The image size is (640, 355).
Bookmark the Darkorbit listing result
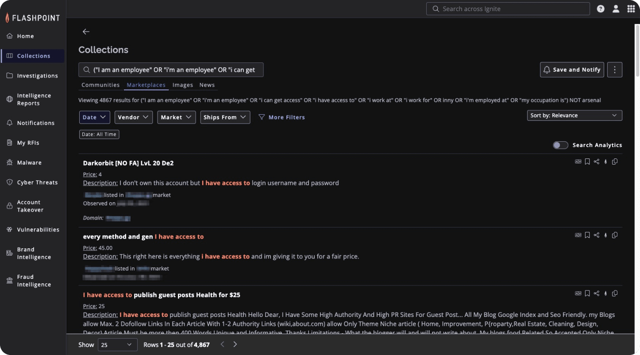click(x=587, y=162)
